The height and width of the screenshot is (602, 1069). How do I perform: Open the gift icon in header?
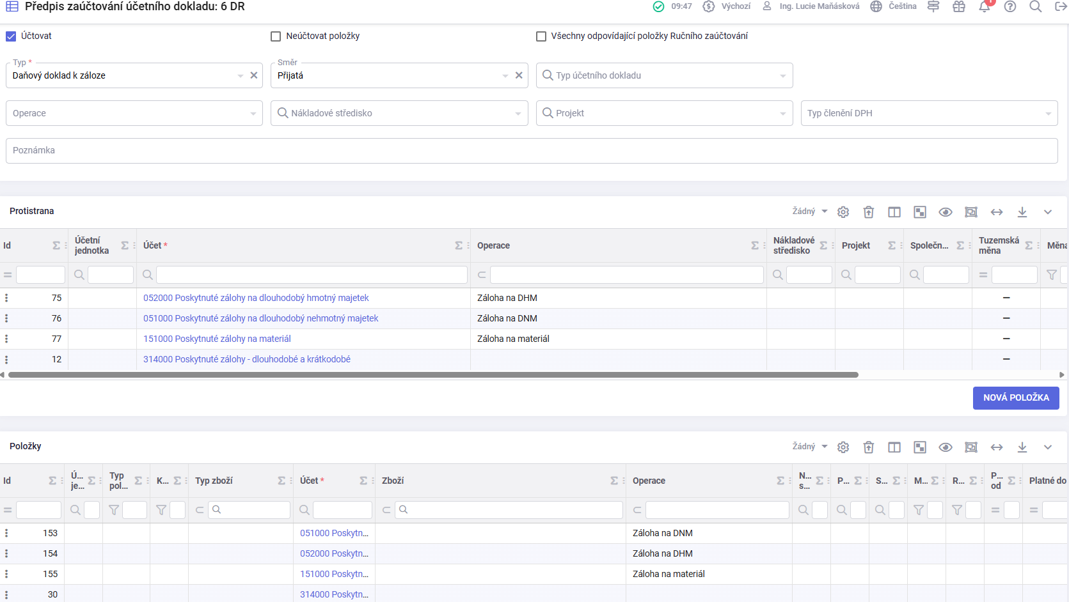click(958, 7)
